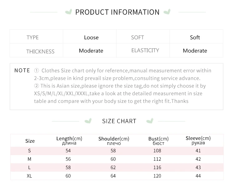Click the THICKNESS label cell
The image size is (234, 185).
[x=40, y=51]
